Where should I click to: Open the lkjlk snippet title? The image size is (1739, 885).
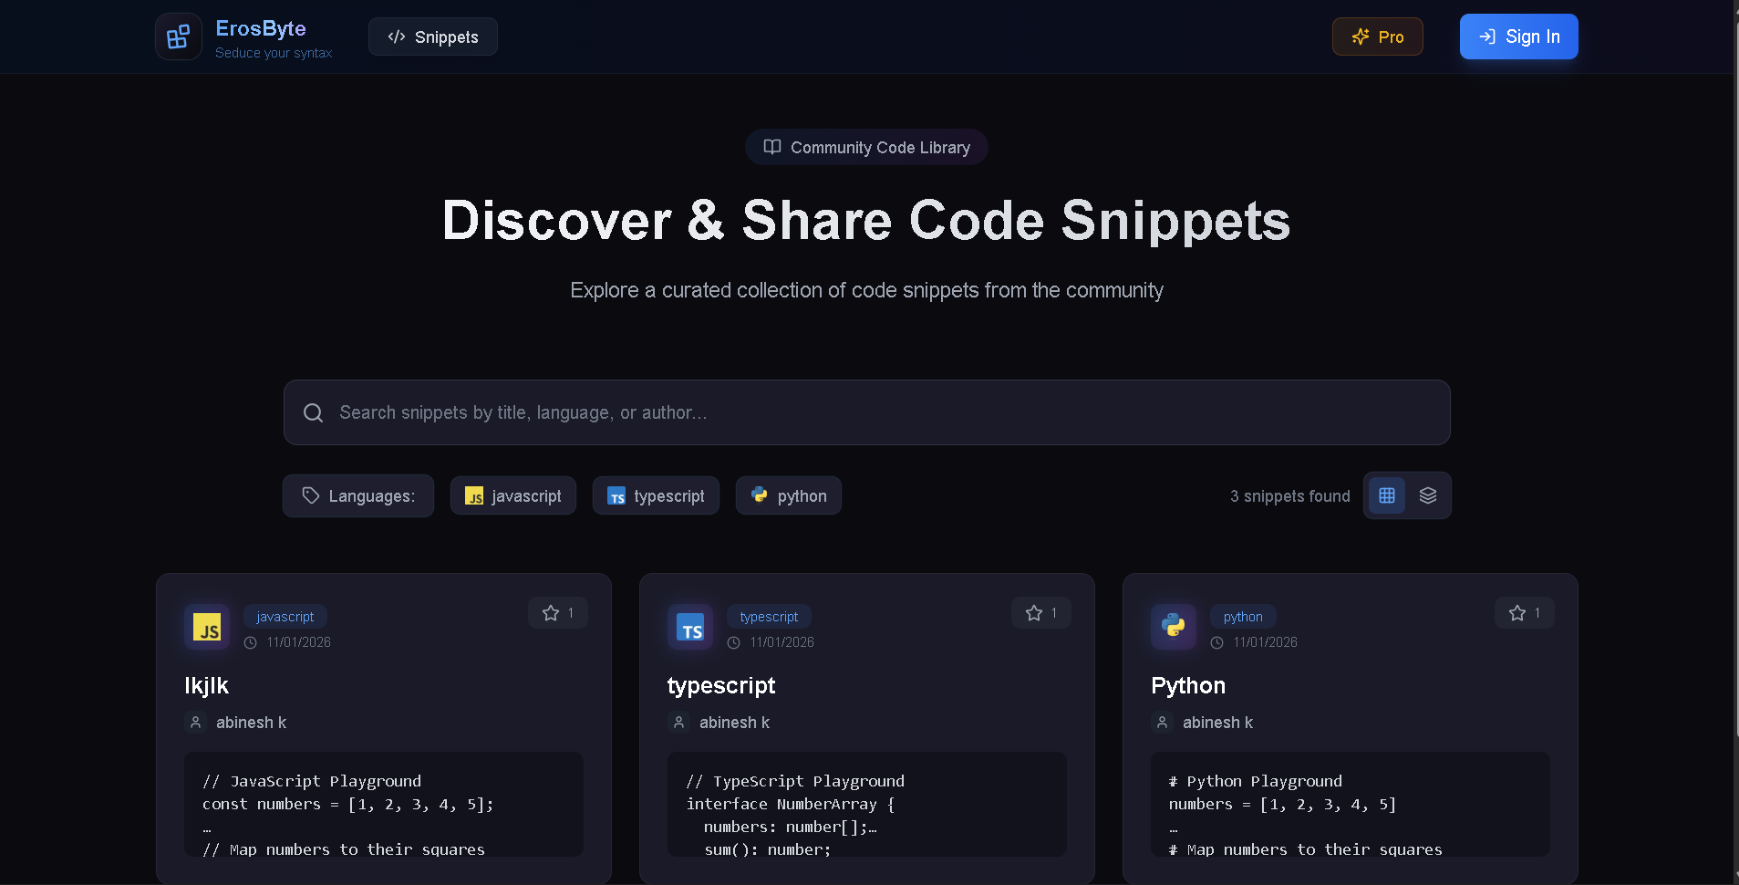[207, 686]
